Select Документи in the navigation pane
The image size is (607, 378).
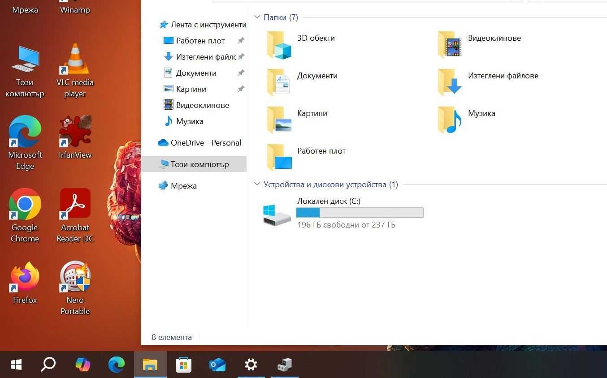(196, 73)
